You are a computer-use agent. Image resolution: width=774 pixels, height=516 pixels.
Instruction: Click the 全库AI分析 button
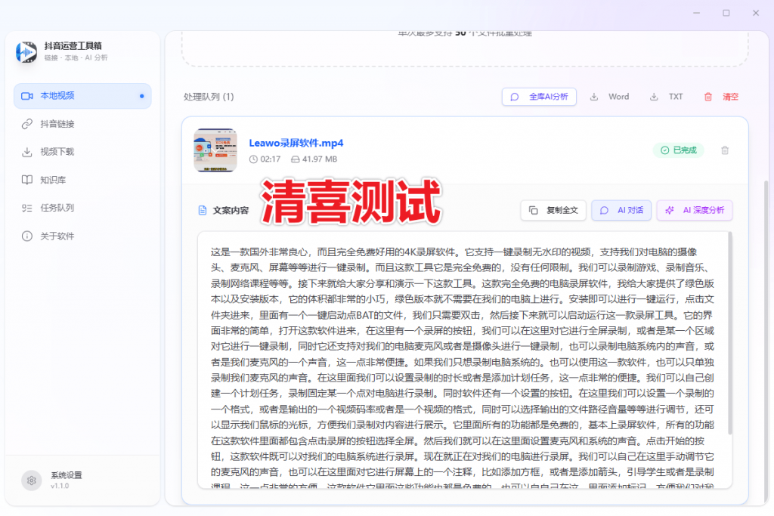click(x=539, y=97)
